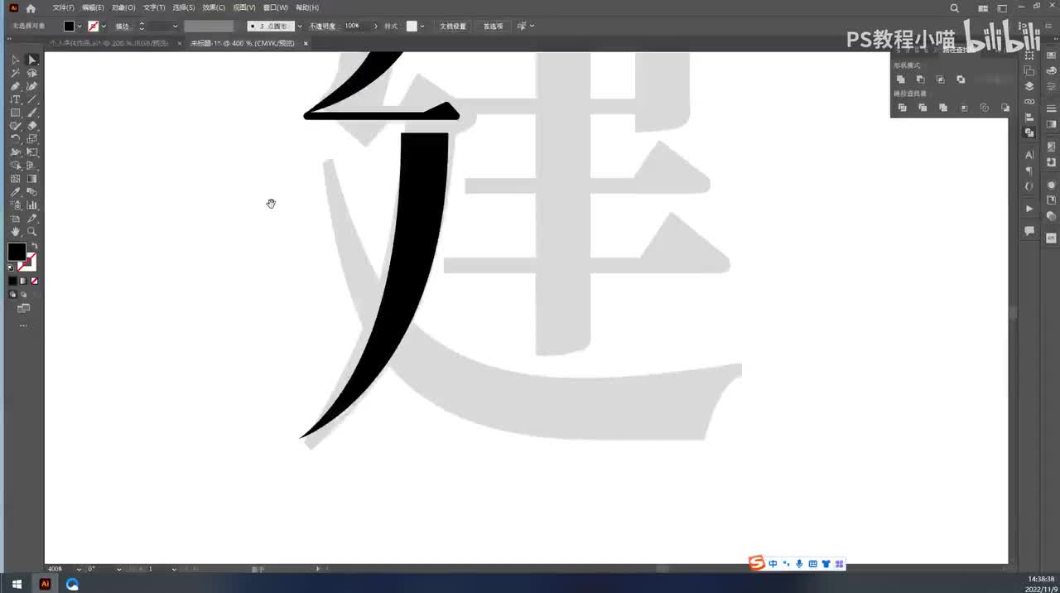The width and height of the screenshot is (1060, 593).
Task: Select the Magic Wand tool
Action: point(15,73)
